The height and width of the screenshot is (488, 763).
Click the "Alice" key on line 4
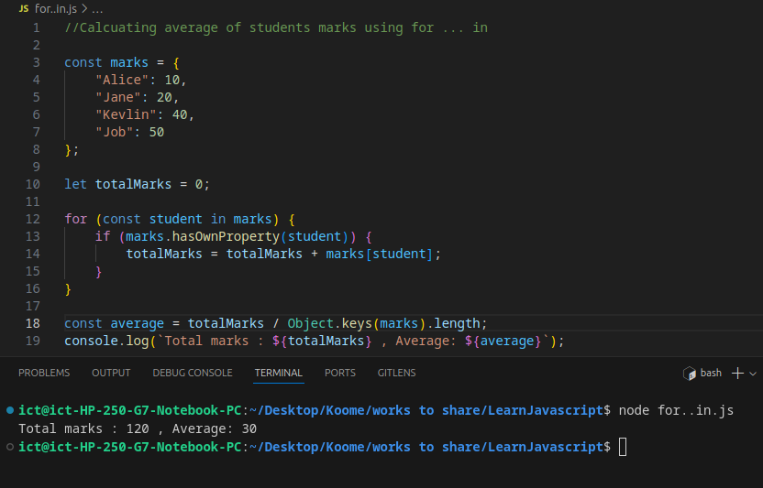coord(122,80)
